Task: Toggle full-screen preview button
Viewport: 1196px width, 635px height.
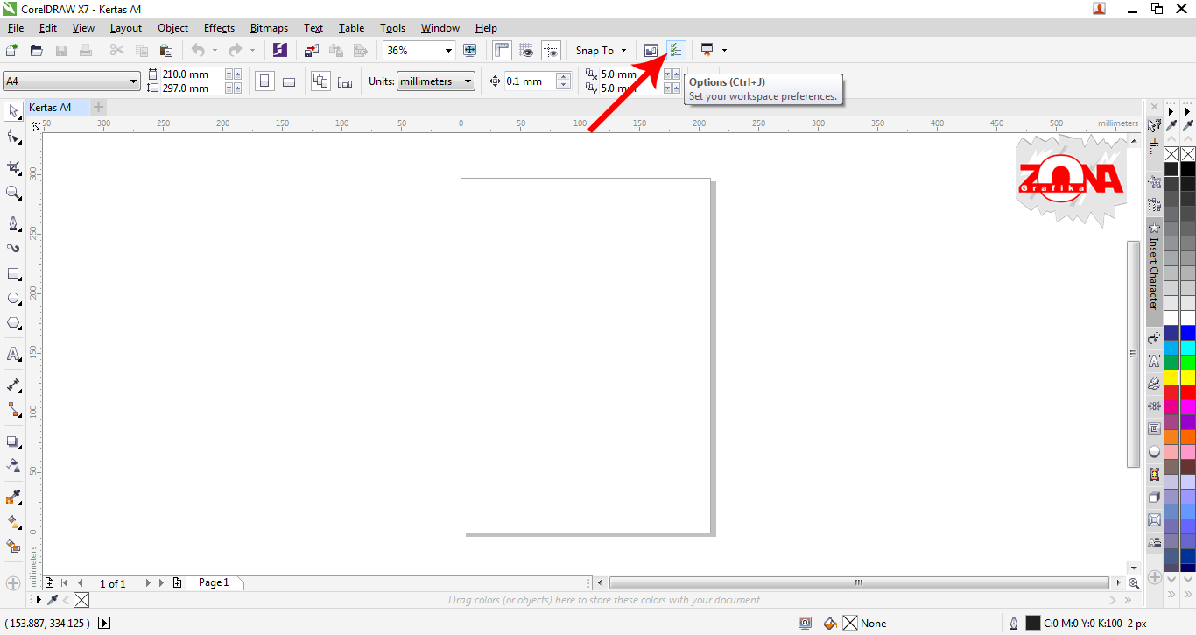Action: [470, 51]
